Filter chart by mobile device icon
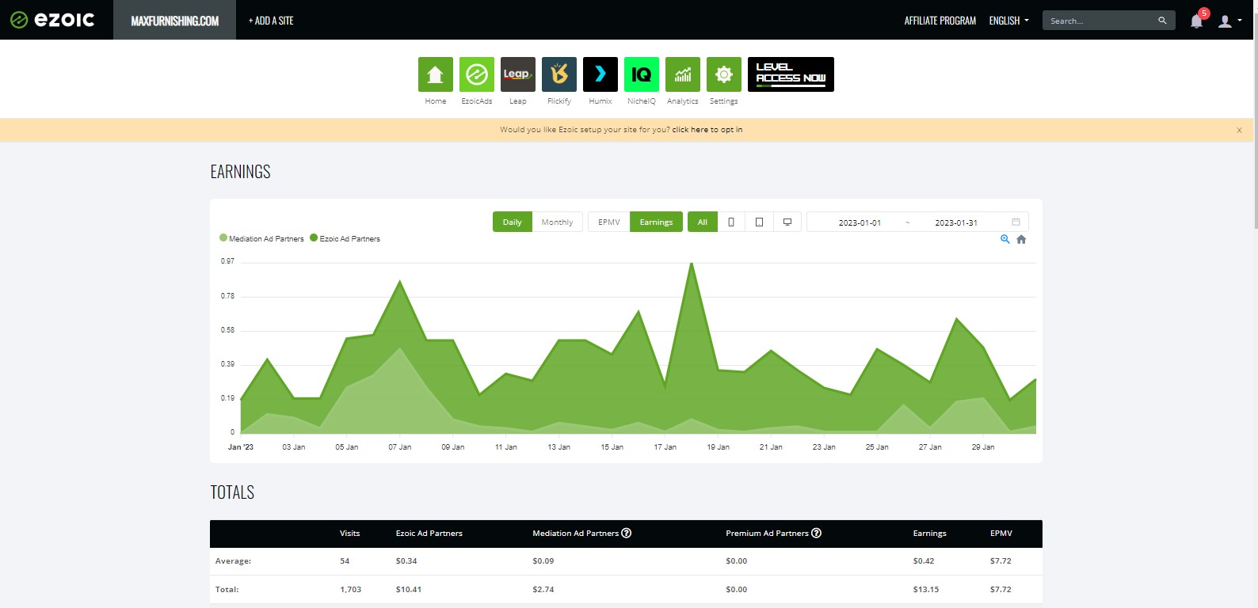Viewport: 1258px width, 608px height. [731, 222]
